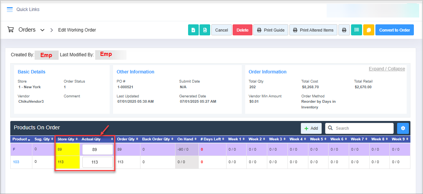Click the standalone printer icon button
The image size is (423, 194).
[344, 30]
